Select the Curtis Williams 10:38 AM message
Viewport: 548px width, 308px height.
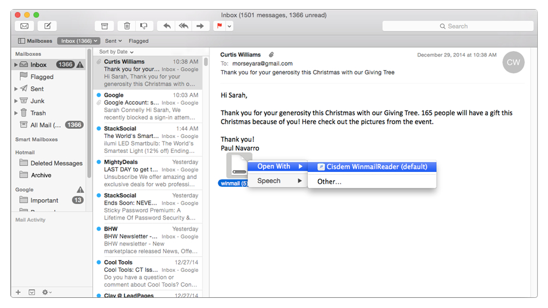148,73
